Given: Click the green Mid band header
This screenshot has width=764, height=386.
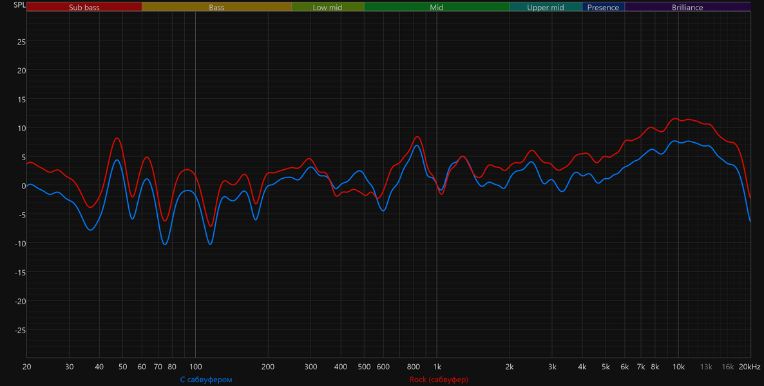Looking at the screenshot, I should (437, 7).
